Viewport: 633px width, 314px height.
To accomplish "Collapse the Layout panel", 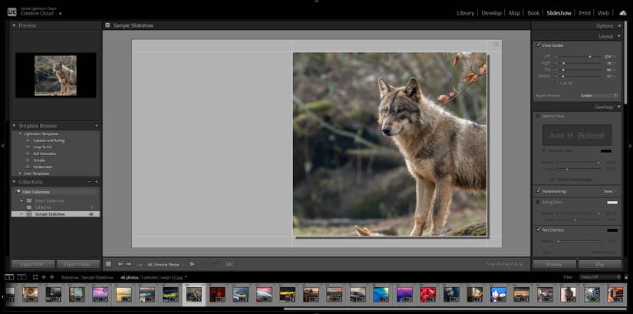I will (x=619, y=36).
